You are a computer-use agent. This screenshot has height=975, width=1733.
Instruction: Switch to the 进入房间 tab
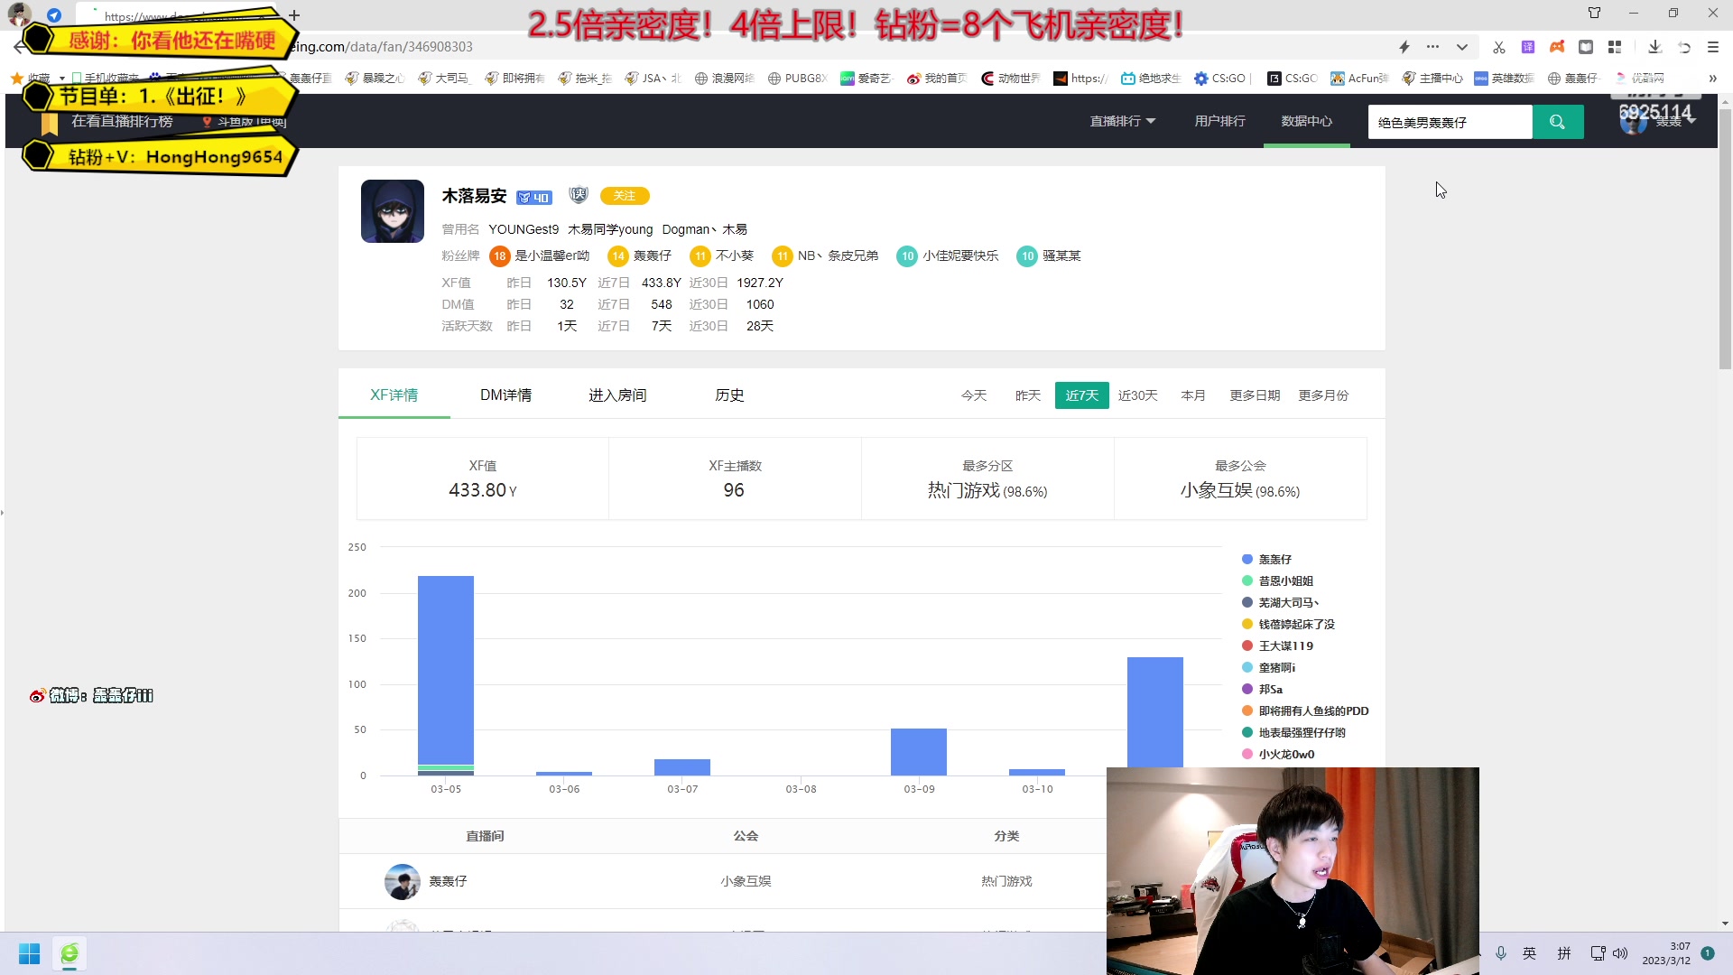[617, 395]
